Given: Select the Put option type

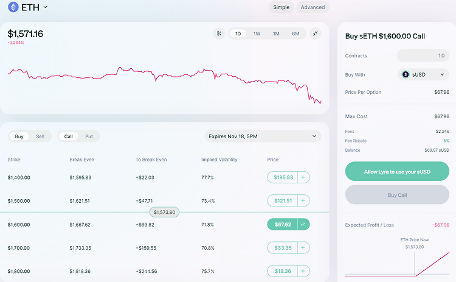Looking at the screenshot, I should tap(89, 136).
